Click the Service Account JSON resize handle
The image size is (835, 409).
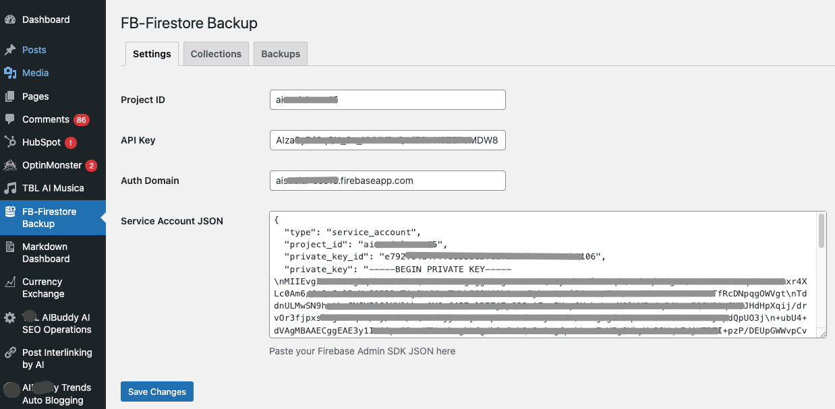coord(821,333)
